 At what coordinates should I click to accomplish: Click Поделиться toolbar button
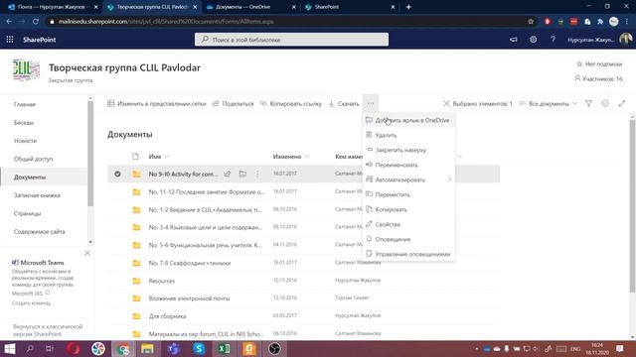(x=233, y=103)
